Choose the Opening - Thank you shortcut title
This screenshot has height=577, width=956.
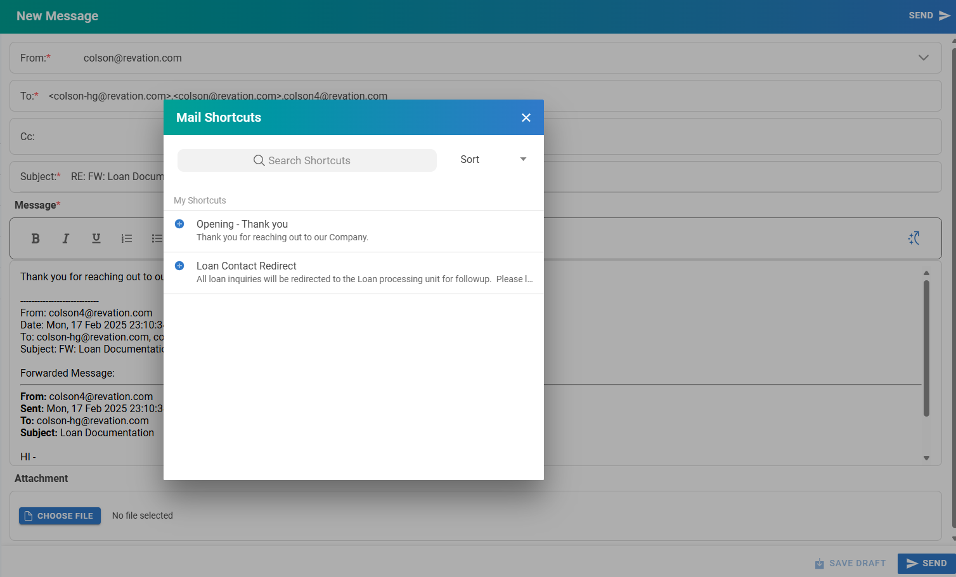click(x=242, y=224)
